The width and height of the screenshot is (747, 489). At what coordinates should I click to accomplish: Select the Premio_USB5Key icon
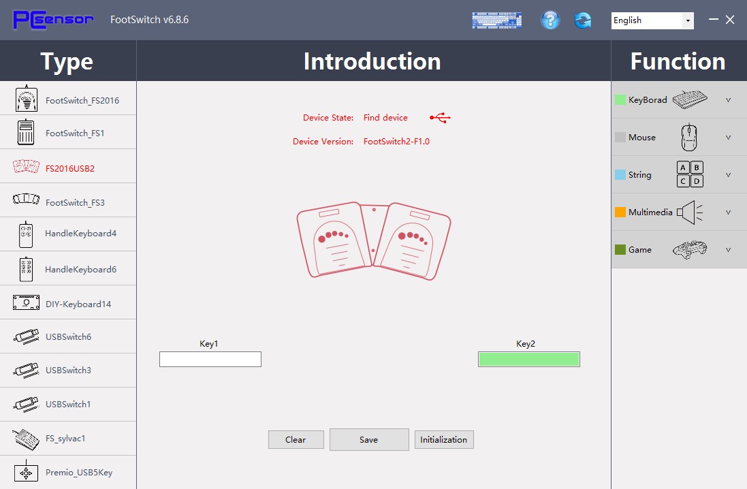click(x=26, y=473)
